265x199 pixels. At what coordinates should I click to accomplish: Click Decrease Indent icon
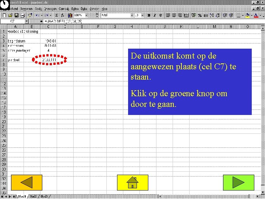[x=225, y=15]
